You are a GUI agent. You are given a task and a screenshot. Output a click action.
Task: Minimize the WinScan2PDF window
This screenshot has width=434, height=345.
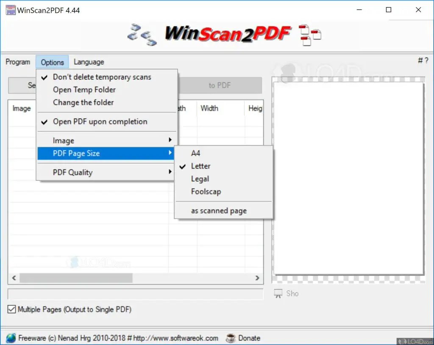click(x=359, y=10)
